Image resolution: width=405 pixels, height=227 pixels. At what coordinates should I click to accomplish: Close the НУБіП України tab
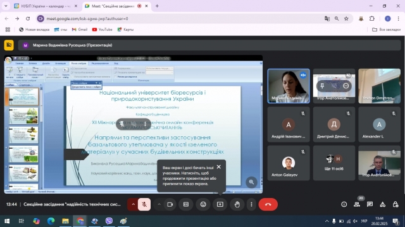76,6
